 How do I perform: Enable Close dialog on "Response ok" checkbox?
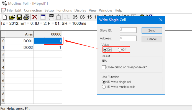tap(104, 67)
